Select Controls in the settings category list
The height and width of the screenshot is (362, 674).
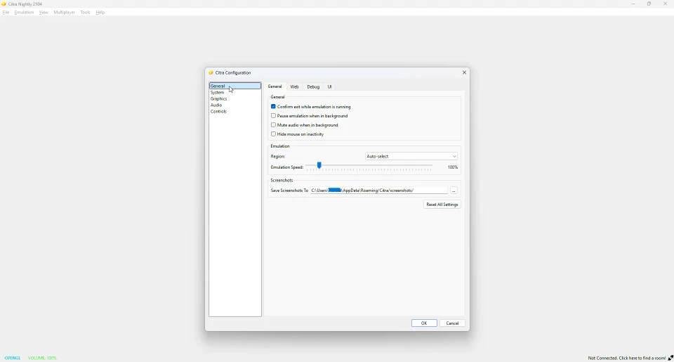coord(234,111)
